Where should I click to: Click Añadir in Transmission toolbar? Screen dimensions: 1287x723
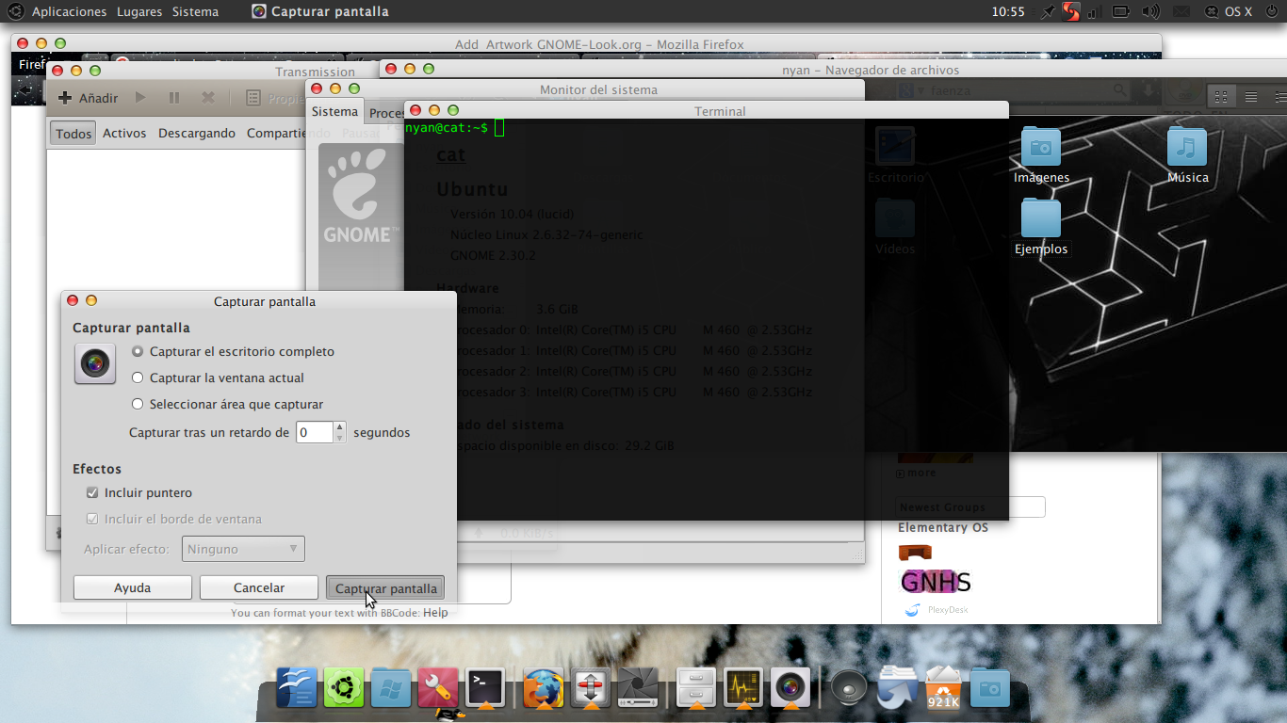[x=89, y=98]
